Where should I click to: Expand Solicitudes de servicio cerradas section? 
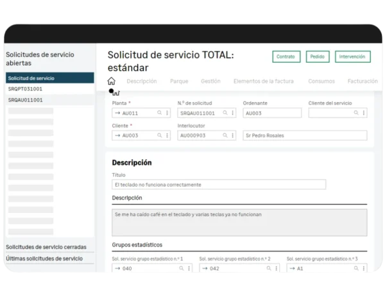pyautogui.click(x=46, y=247)
